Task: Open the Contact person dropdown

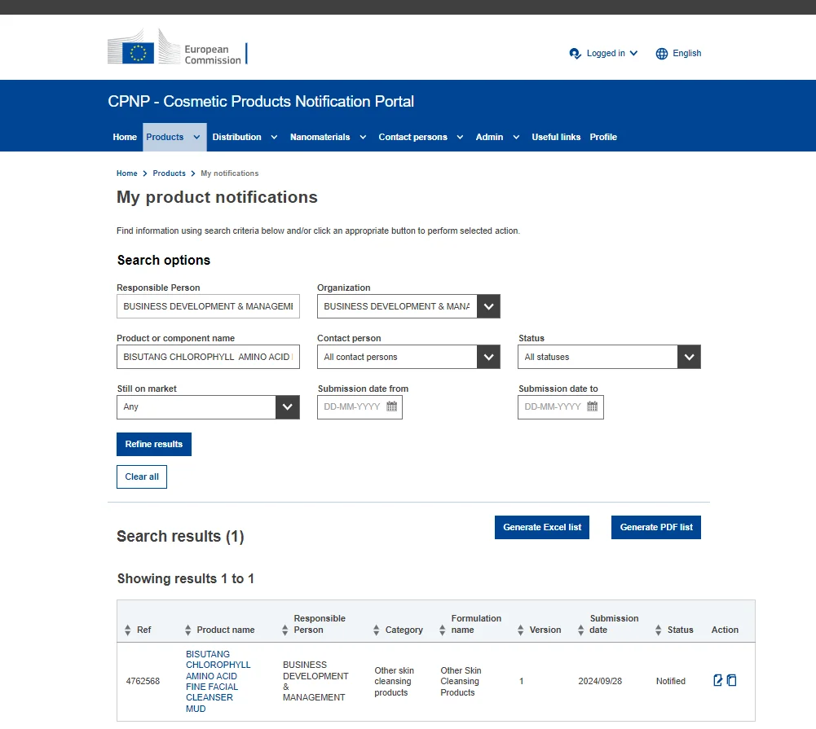Action: pos(488,358)
